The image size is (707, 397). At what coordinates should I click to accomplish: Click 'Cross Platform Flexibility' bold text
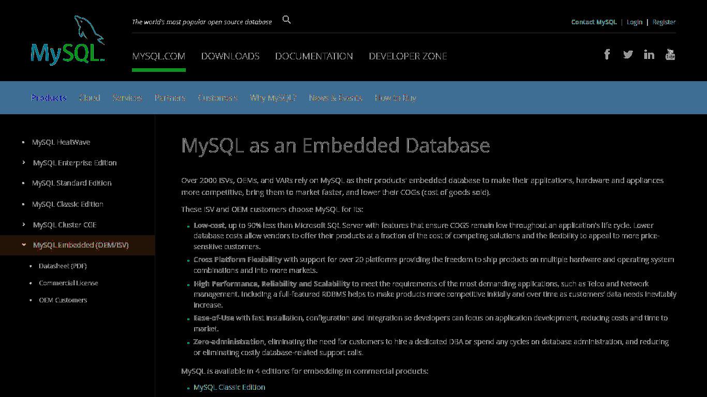[238, 259]
